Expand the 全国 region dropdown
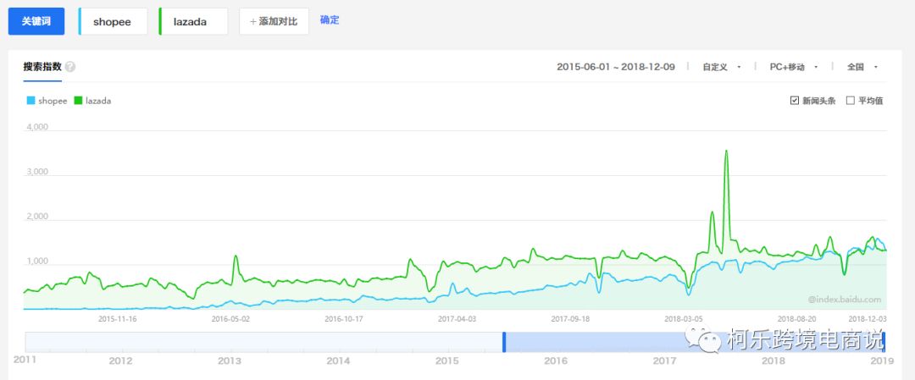 pyautogui.click(x=862, y=67)
